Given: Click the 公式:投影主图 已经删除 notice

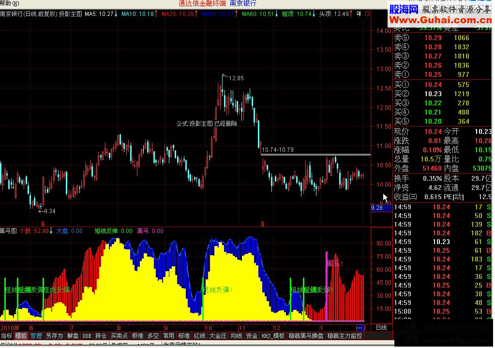Looking at the screenshot, I should [x=207, y=124].
